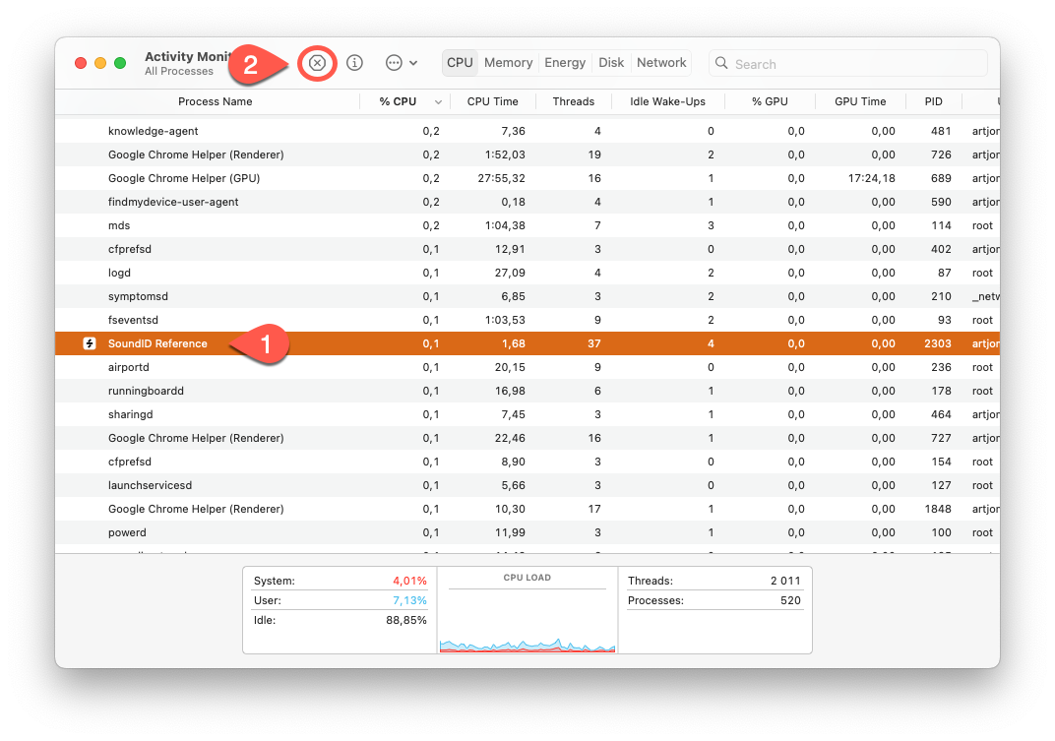The height and width of the screenshot is (741, 1055).
Task: Click the SoundID Reference app icon in its row
Action: 89,343
